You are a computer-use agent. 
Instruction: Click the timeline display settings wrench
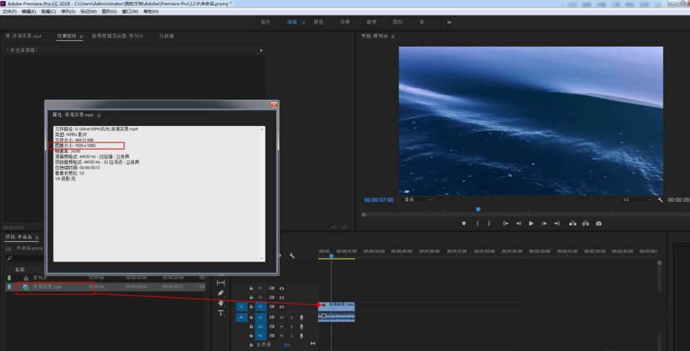click(x=292, y=256)
